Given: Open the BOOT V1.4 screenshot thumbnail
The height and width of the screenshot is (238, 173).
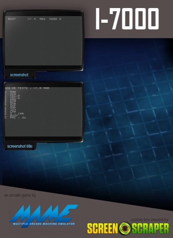Looking at the screenshot, I should [x=43, y=41].
